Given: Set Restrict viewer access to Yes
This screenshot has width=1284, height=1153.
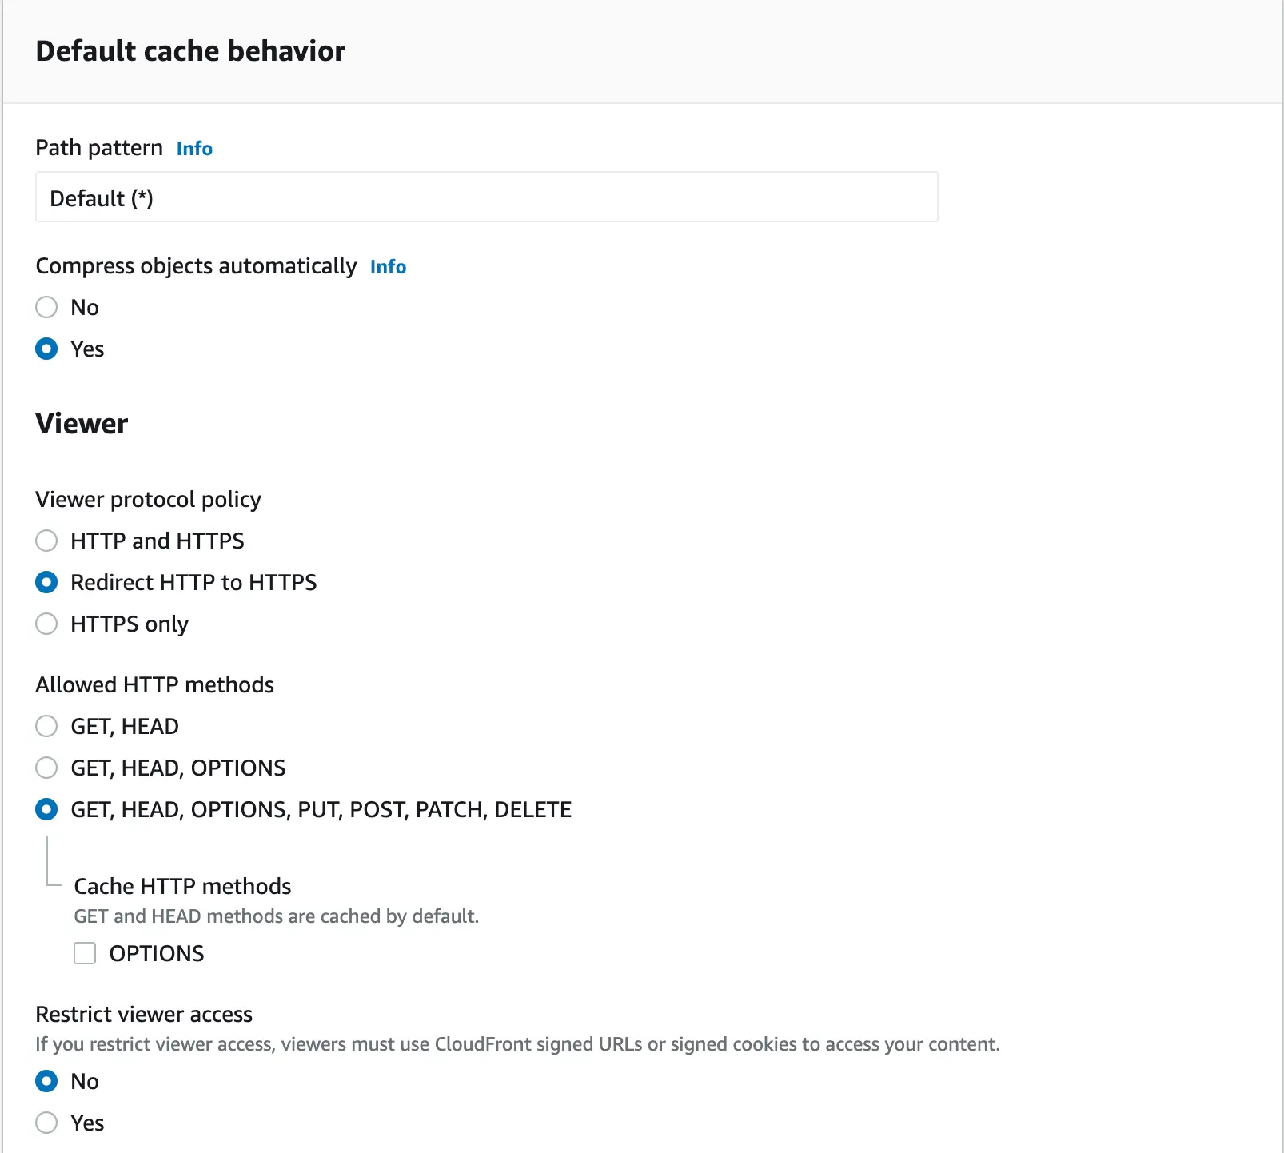Looking at the screenshot, I should pos(47,1123).
